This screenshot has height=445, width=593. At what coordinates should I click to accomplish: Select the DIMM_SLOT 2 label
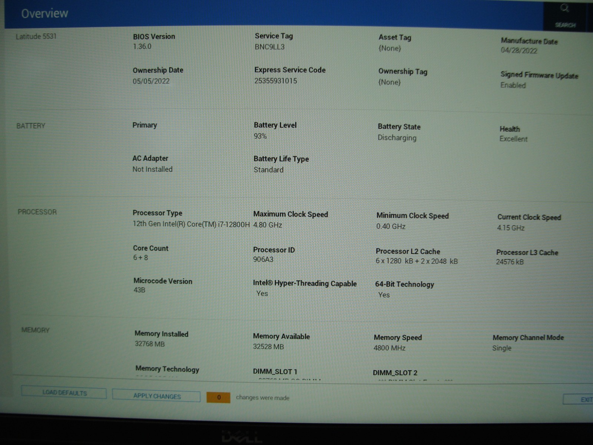click(x=395, y=373)
